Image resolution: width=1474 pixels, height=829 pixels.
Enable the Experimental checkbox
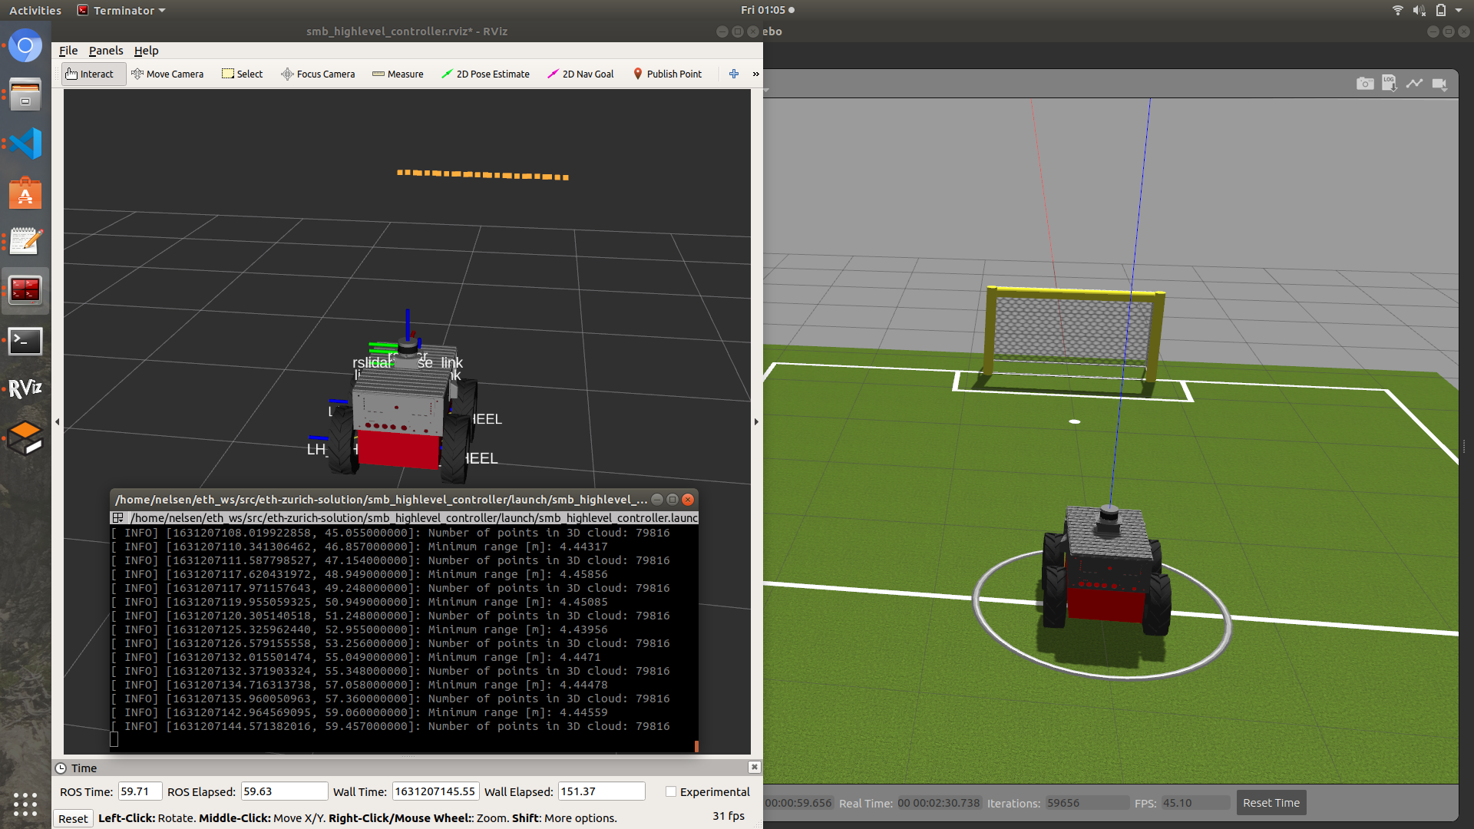[671, 791]
